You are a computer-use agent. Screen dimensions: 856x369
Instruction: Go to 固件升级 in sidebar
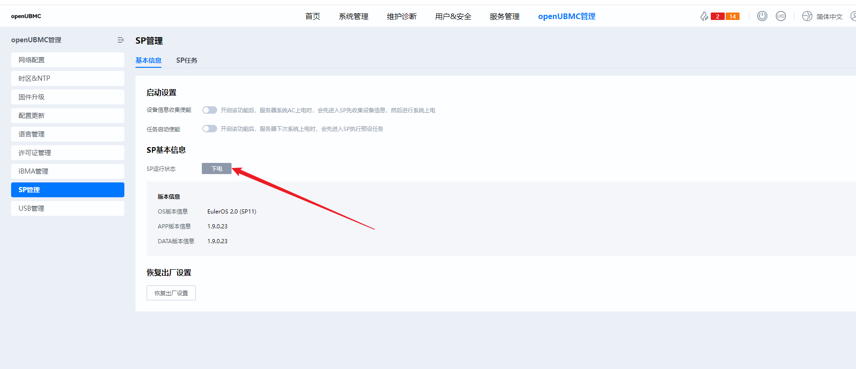[68, 97]
